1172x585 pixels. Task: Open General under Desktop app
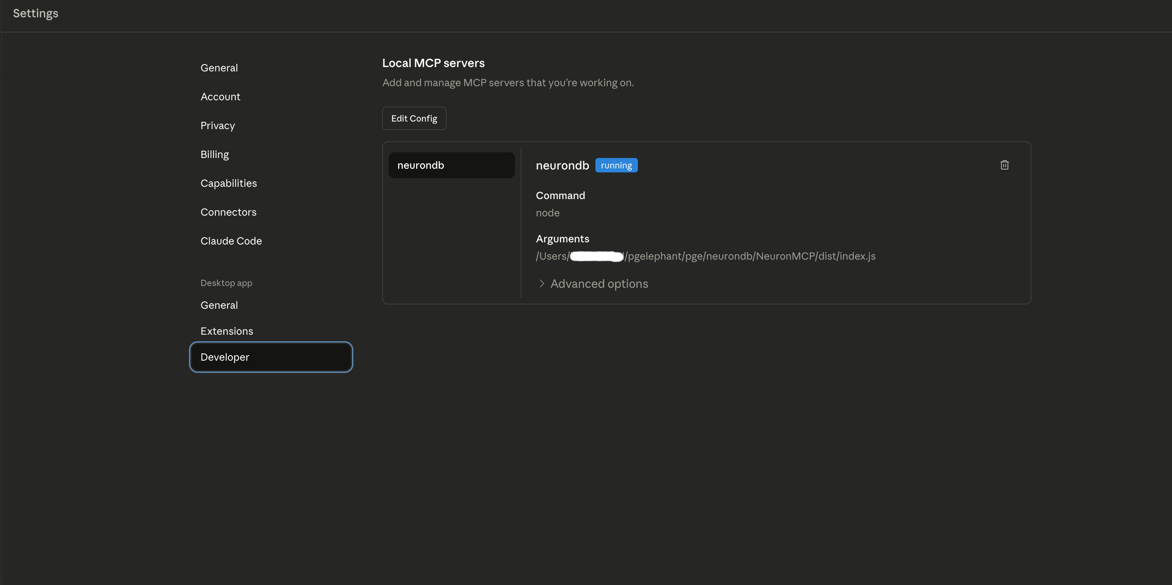pos(219,305)
